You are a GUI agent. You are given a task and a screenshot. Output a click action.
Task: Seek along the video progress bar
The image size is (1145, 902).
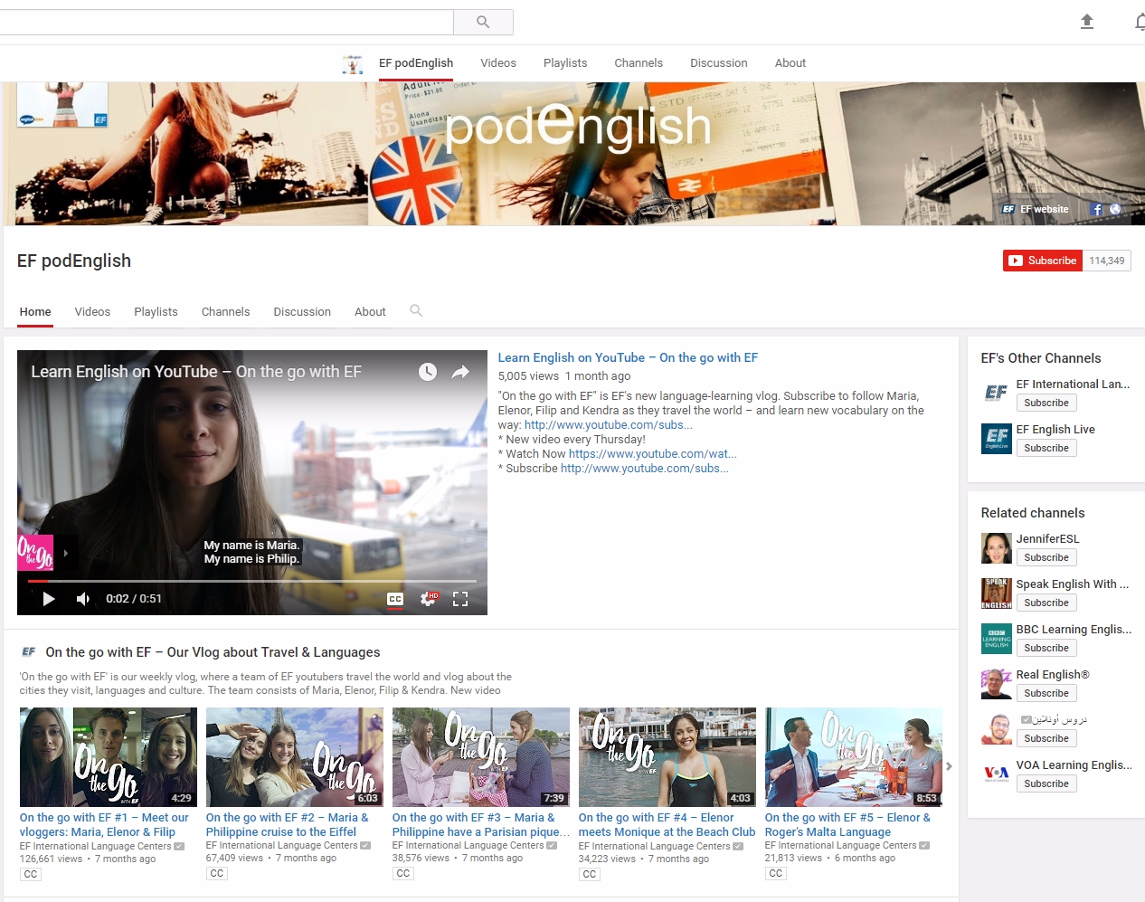point(251,581)
